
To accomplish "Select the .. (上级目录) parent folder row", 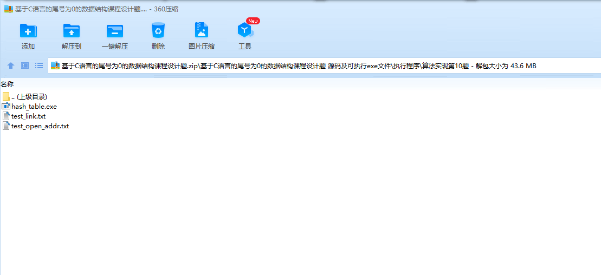I will click(25, 96).
